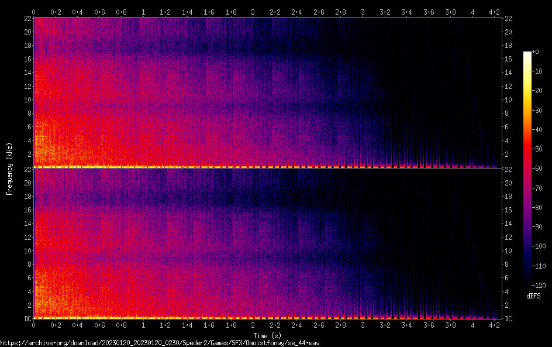Click the dBFS label under the color bar
Screen dimensions: 552x347
coord(533,297)
